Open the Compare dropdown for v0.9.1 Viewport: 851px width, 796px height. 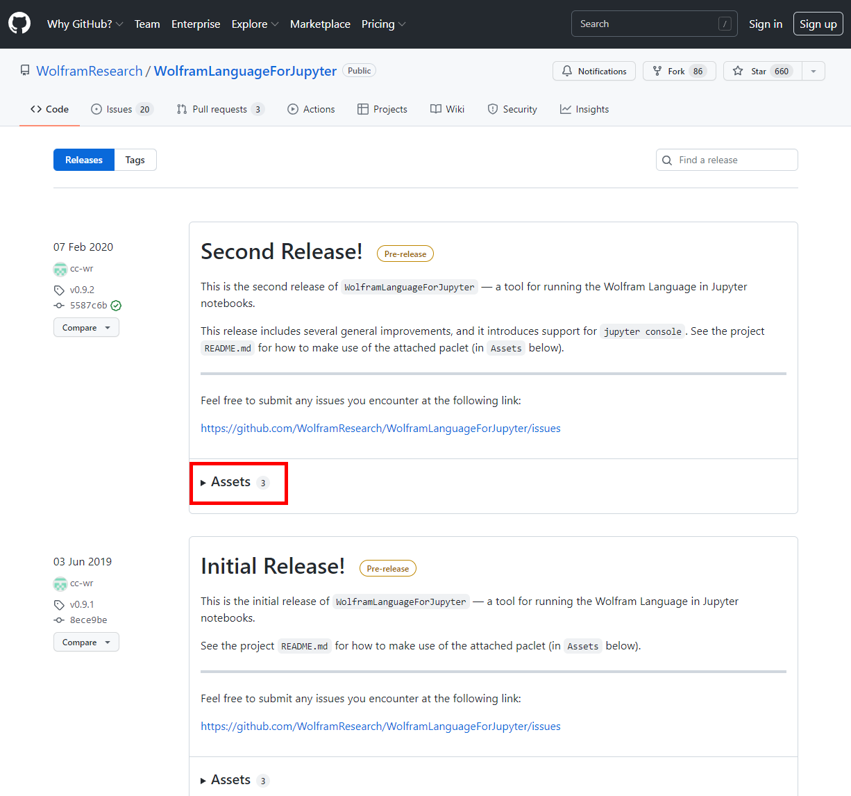point(86,642)
